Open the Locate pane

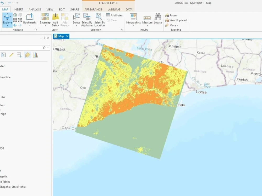coord(158,19)
